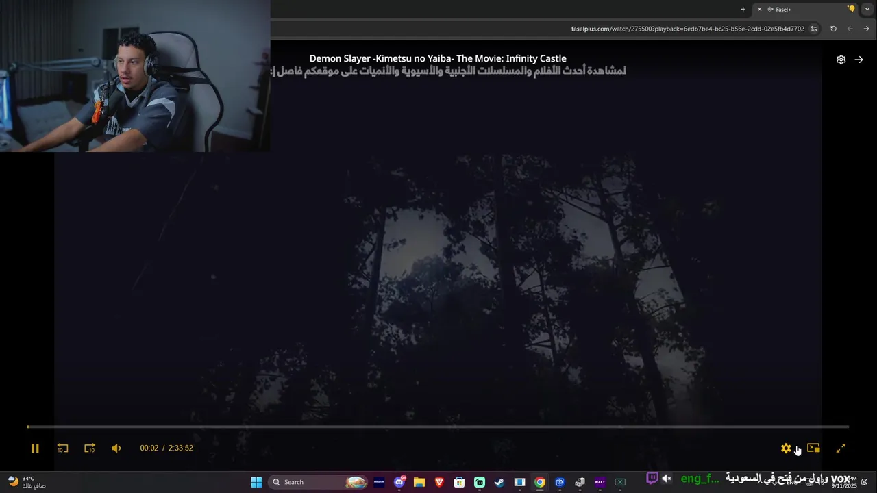
Task: Click the streamer webcam overlay
Action: pos(135,75)
